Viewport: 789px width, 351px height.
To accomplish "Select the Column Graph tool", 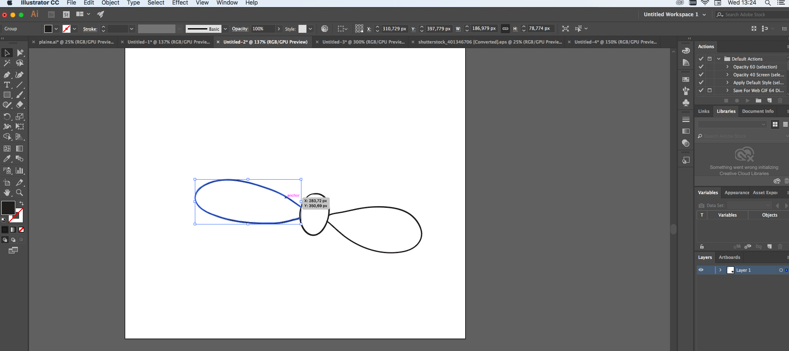I will click(19, 171).
